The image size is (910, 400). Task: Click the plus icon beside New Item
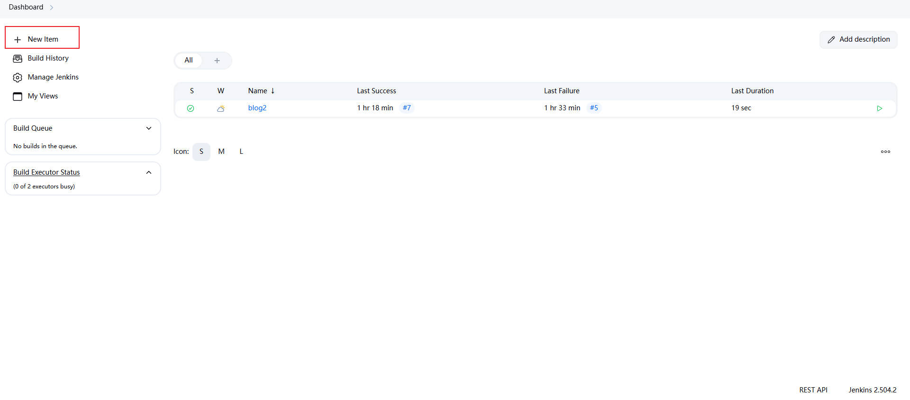point(18,40)
